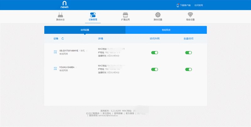
Task: Toggle 全盘访问 for XB-20170614MHYE
Action: pos(189,53)
